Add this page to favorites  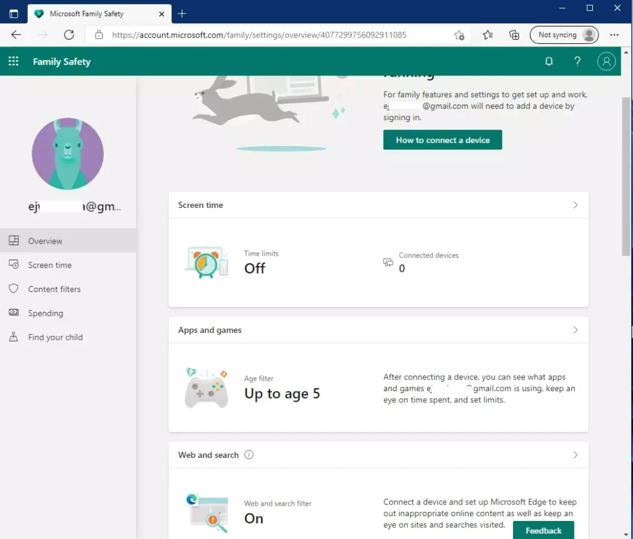[x=459, y=35]
